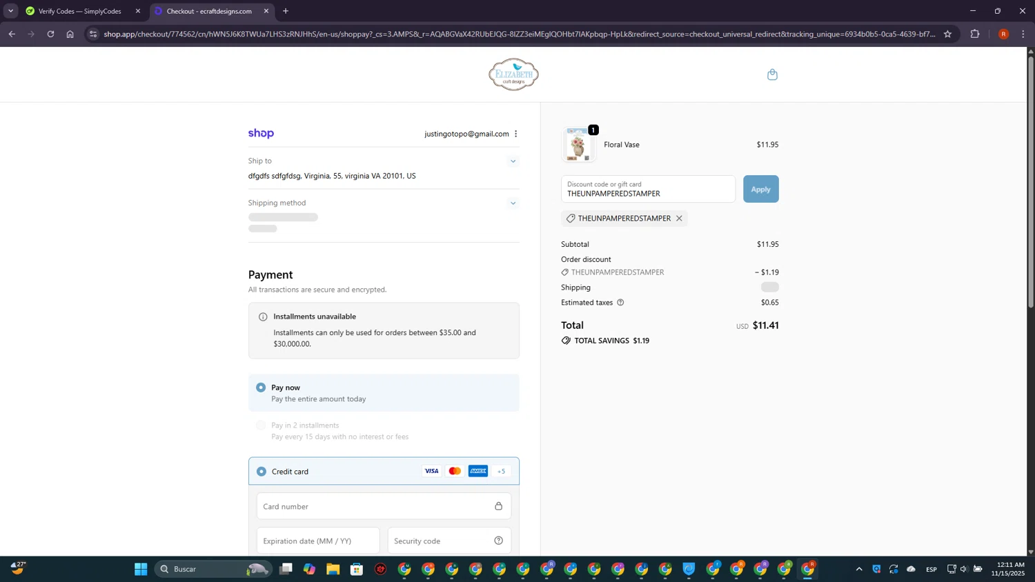Open File Explorer from the taskbar

coord(333,569)
